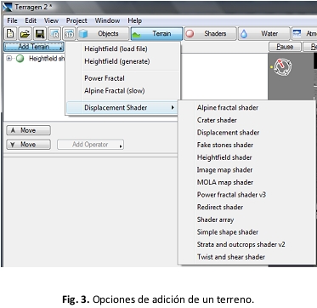Click the green Heightfield shader node icon

(x=20, y=59)
